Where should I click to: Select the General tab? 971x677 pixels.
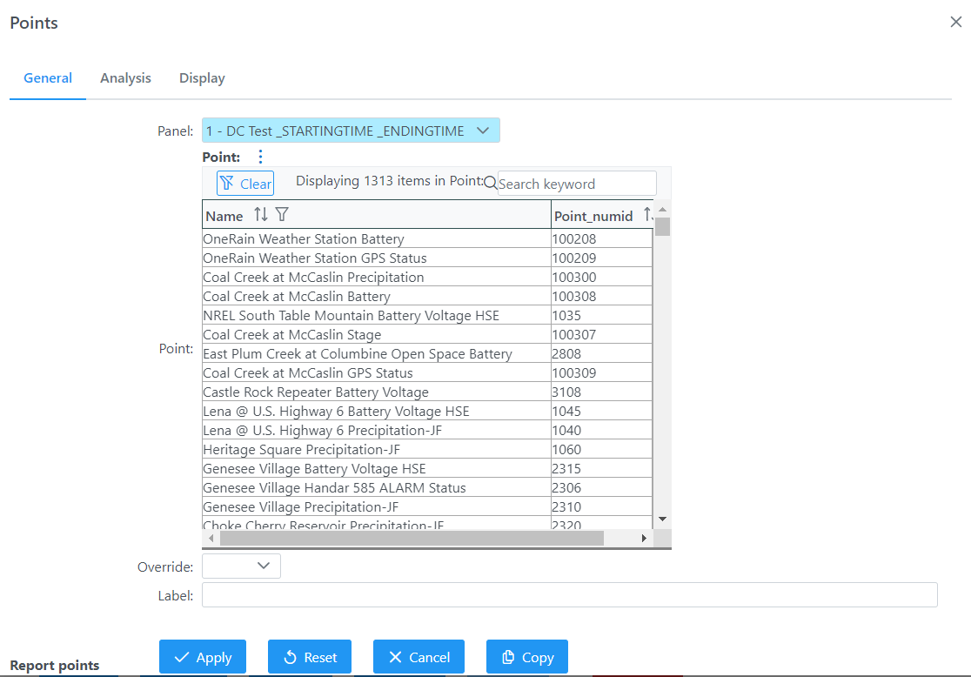tap(48, 78)
